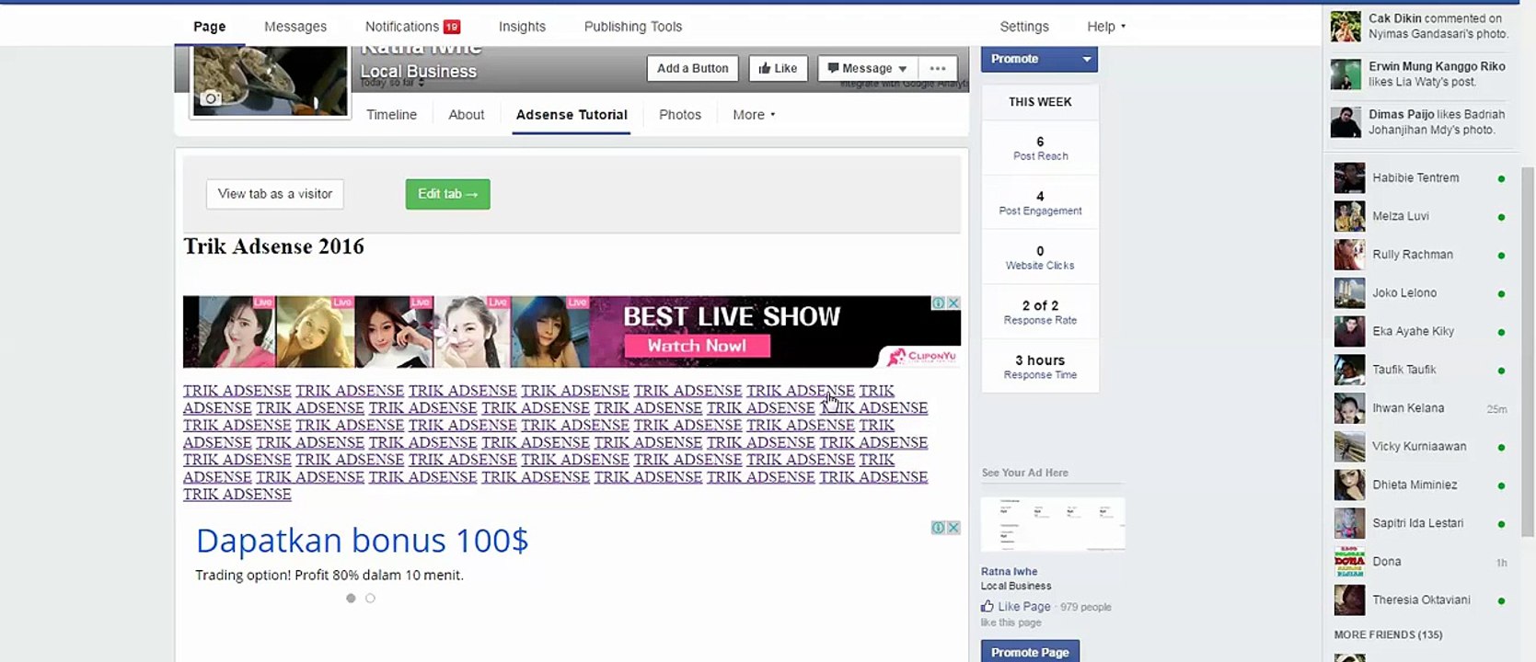Viewport: 1536px width, 662px height.
Task: Click the Response Rate stat
Action: pos(1040,313)
